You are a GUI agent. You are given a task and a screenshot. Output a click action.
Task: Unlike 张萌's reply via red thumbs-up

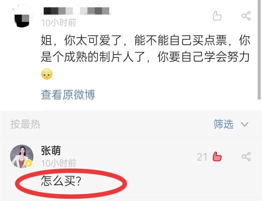217,156
